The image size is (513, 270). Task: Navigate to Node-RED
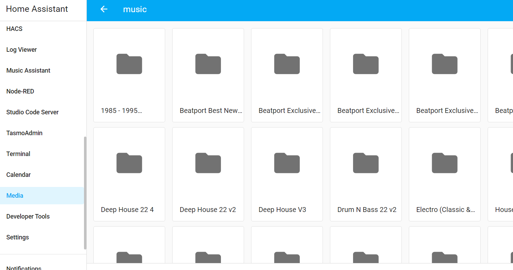[x=42, y=91]
